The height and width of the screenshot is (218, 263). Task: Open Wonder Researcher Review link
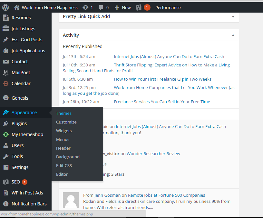pos(153,154)
